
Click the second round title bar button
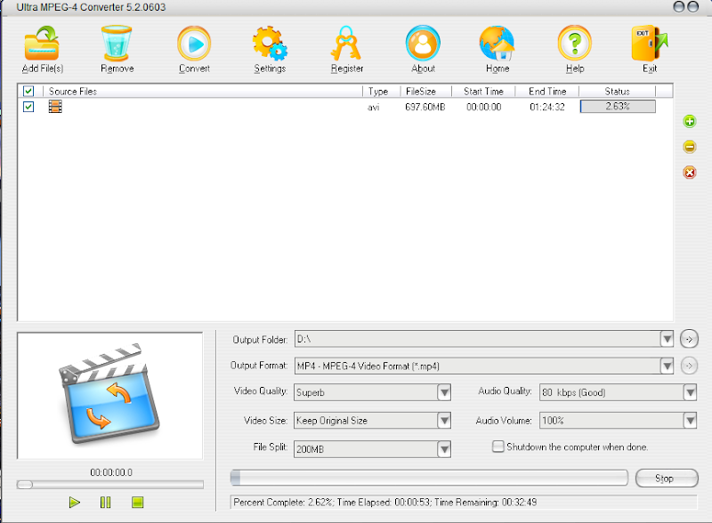[693, 6]
